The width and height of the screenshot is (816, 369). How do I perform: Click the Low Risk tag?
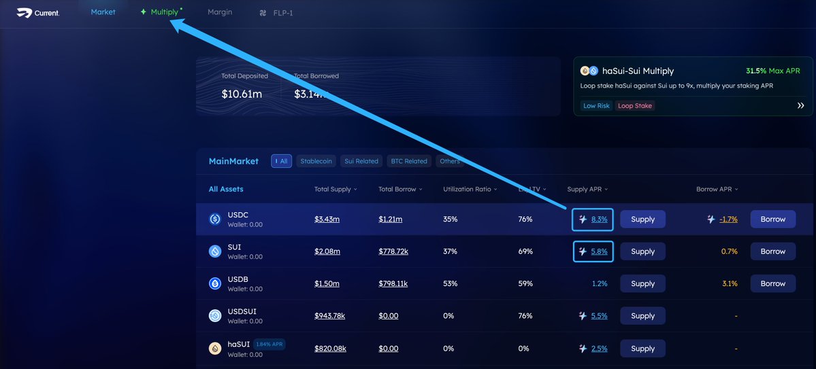click(x=596, y=105)
